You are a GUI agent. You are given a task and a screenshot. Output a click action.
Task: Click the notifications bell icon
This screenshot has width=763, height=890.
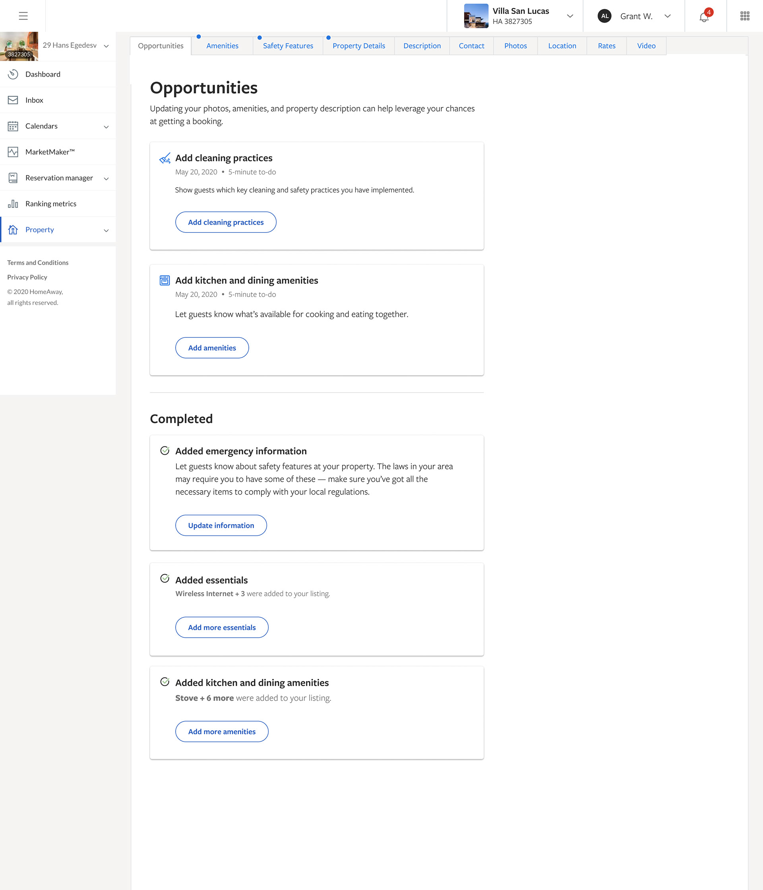704,17
